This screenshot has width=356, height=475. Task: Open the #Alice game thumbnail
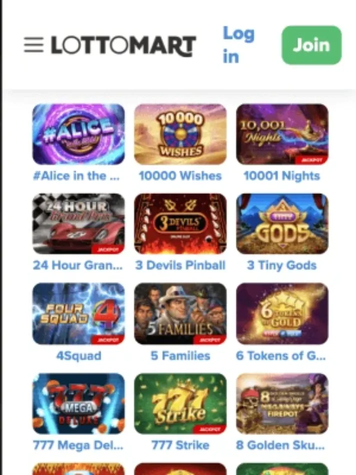point(79,134)
